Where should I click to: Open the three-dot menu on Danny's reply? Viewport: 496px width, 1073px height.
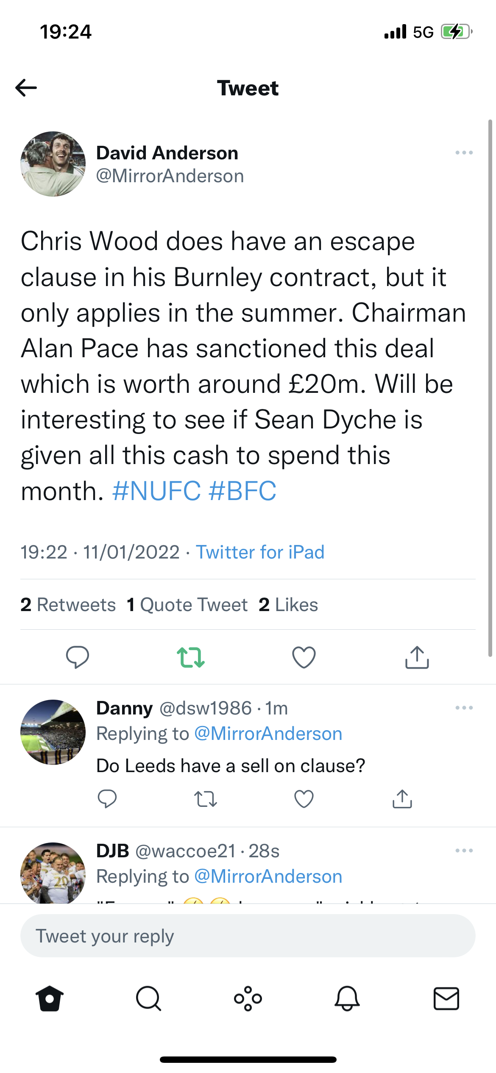(464, 708)
